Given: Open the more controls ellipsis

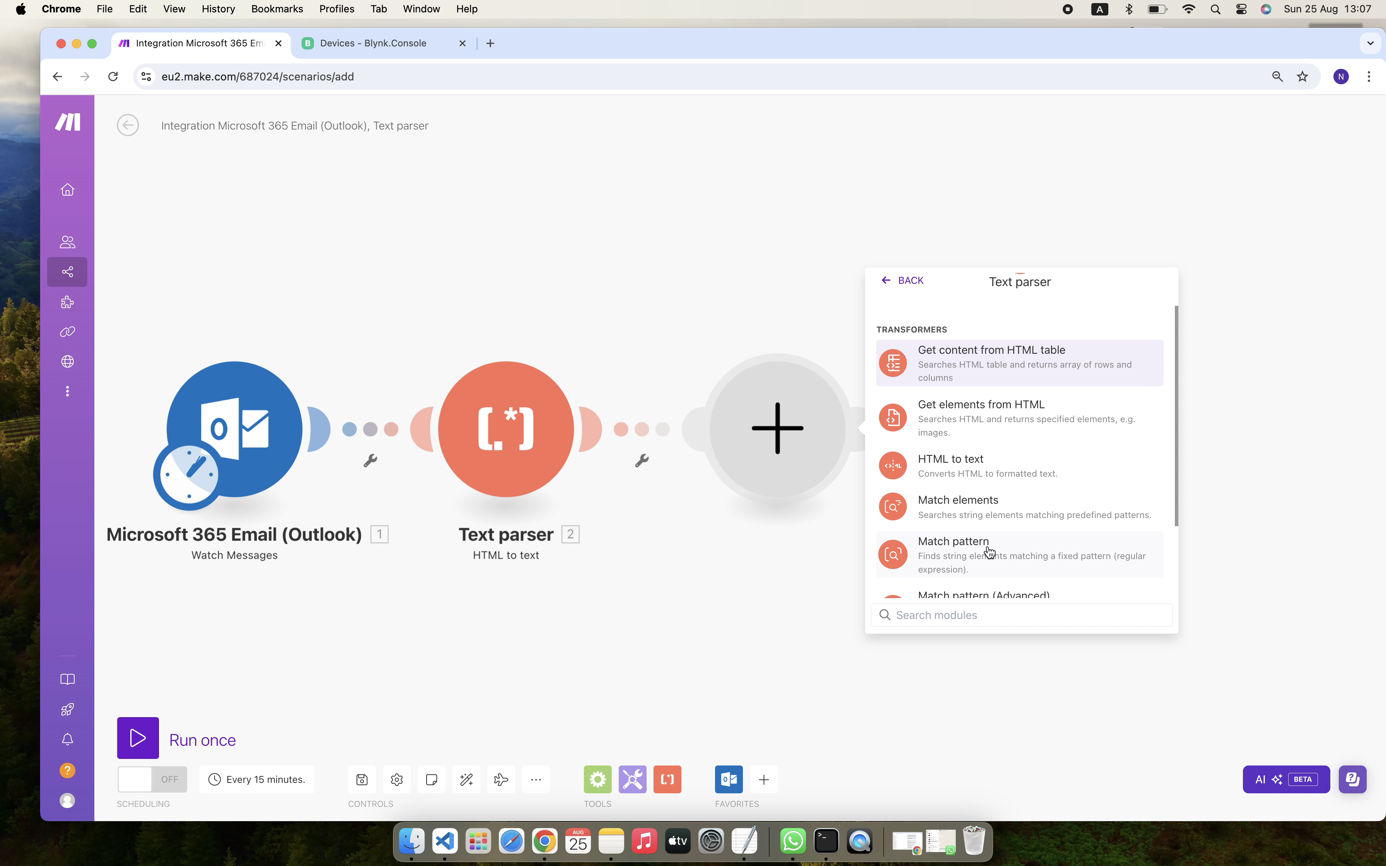Looking at the screenshot, I should 536,779.
